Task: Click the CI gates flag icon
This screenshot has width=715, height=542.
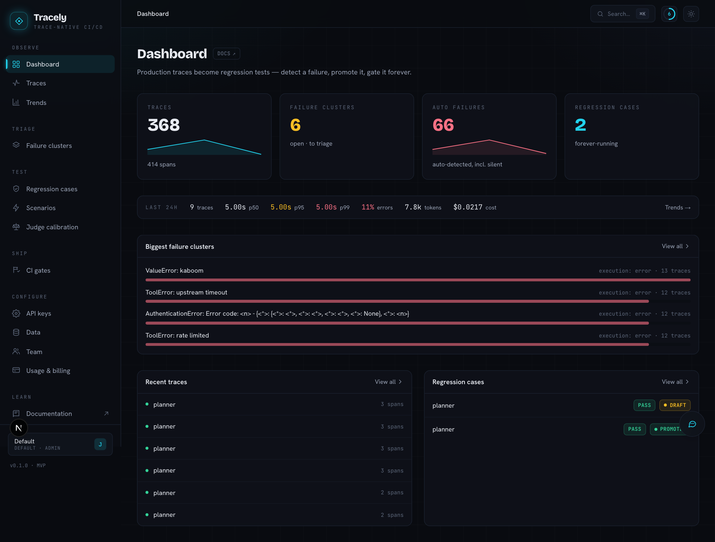Action: [16, 270]
